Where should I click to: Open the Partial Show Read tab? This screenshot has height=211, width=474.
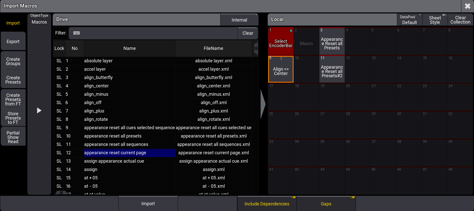(13, 137)
